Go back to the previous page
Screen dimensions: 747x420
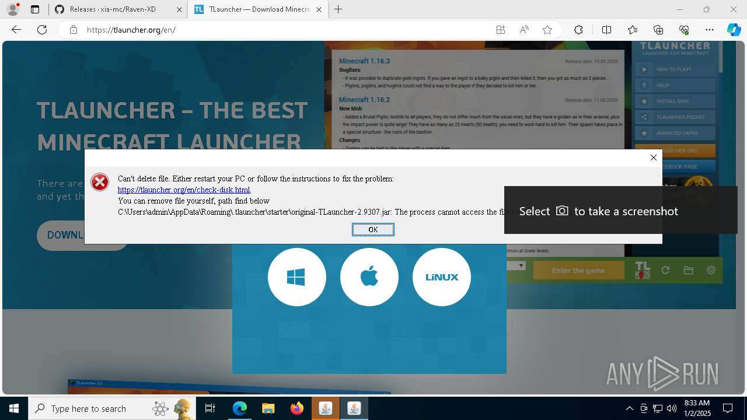(x=16, y=30)
